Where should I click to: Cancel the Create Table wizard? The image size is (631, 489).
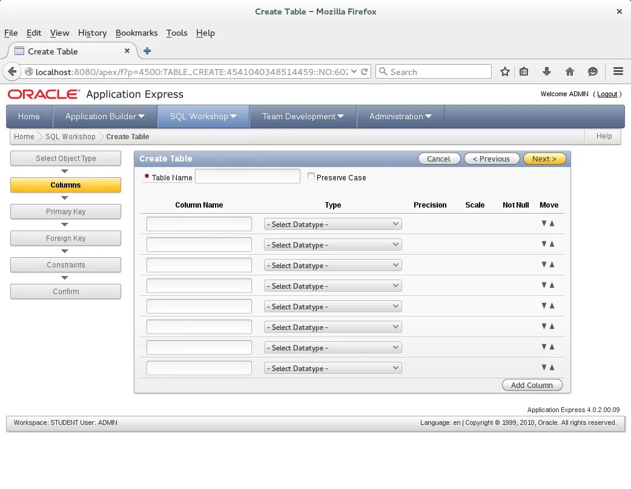click(439, 159)
